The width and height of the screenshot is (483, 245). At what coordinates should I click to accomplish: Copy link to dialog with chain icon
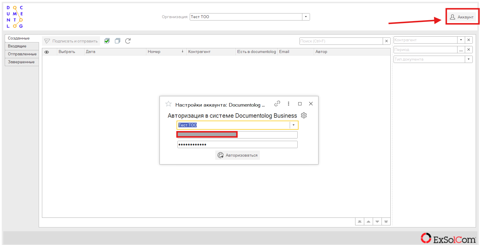point(277,104)
